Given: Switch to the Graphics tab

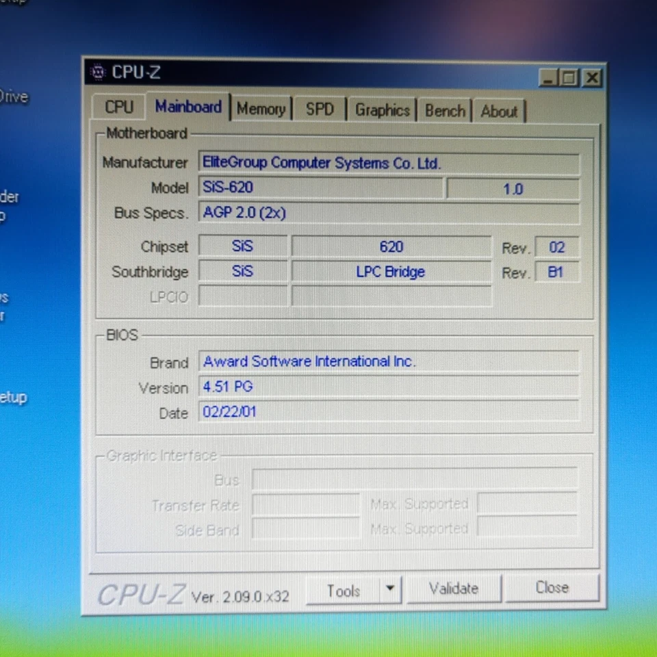Looking at the screenshot, I should point(382,108).
